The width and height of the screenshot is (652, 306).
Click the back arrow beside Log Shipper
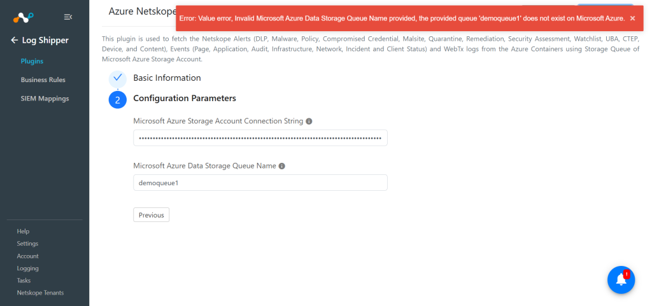[14, 40]
